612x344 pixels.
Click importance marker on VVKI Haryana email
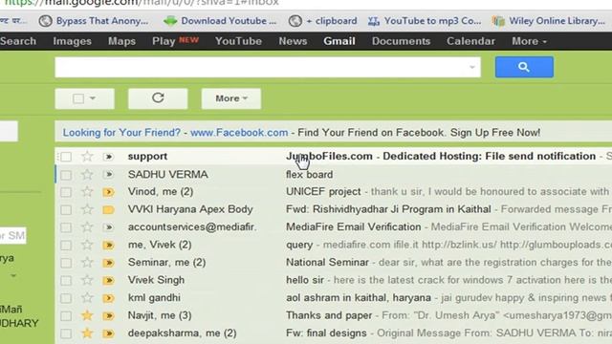[108, 210]
